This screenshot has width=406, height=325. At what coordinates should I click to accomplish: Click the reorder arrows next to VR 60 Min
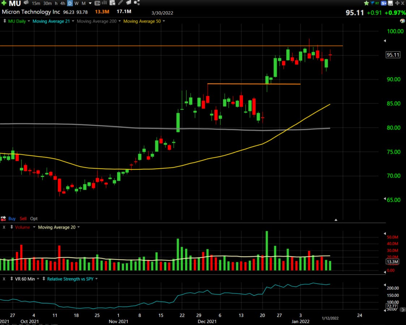pyautogui.click(x=12, y=279)
